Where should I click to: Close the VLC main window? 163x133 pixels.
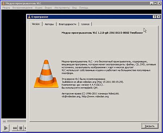click(x=159, y=3)
